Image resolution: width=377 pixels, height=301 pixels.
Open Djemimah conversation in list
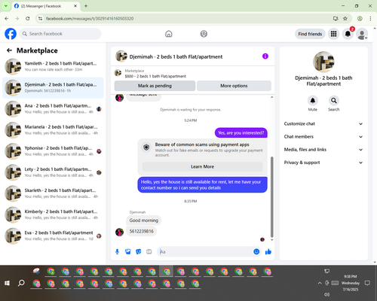pos(53,87)
